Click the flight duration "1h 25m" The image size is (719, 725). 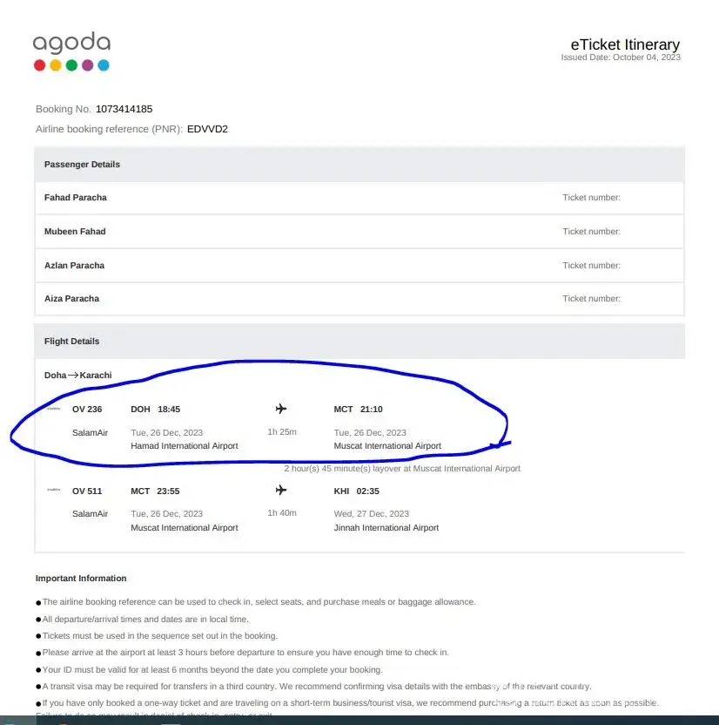pos(282,432)
